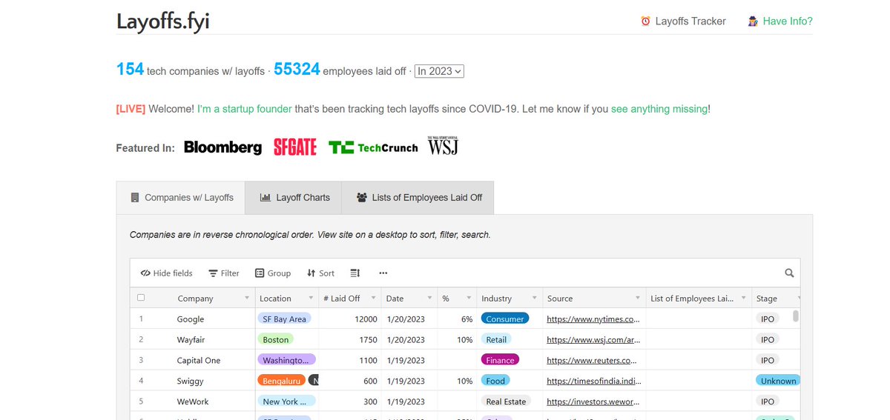Click the Bloomberg logo
Screen dimensions: 890x420
pyautogui.click(x=222, y=147)
